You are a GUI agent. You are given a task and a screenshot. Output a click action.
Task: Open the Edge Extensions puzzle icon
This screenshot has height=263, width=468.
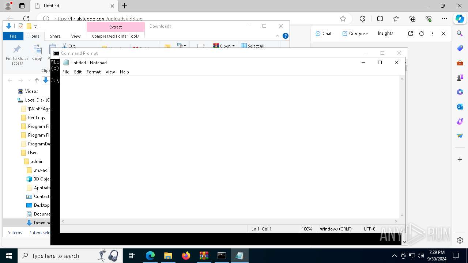362,19
